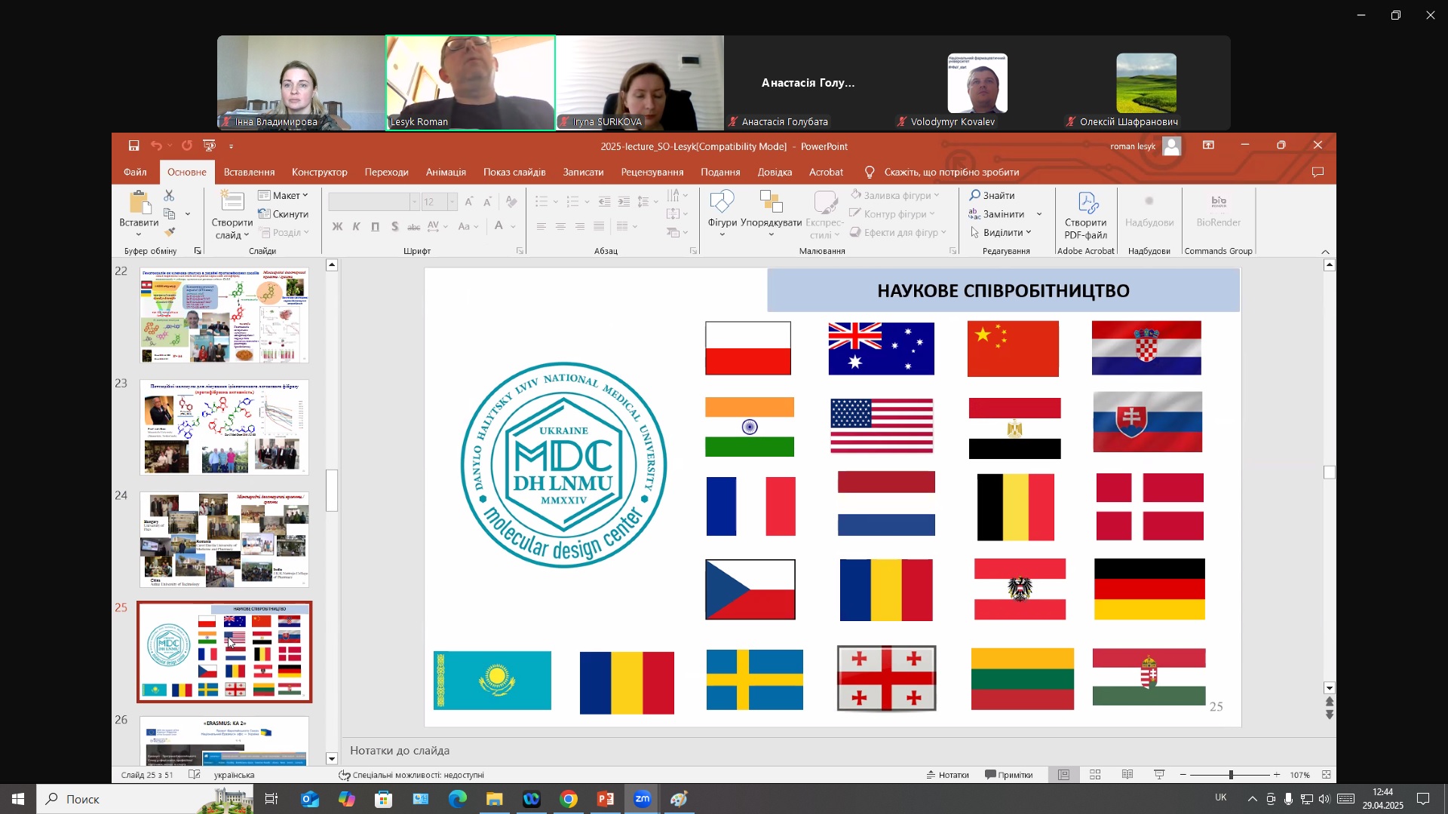Toggle Normal view in status bar
1448x814 pixels.
pos(1063,775)
